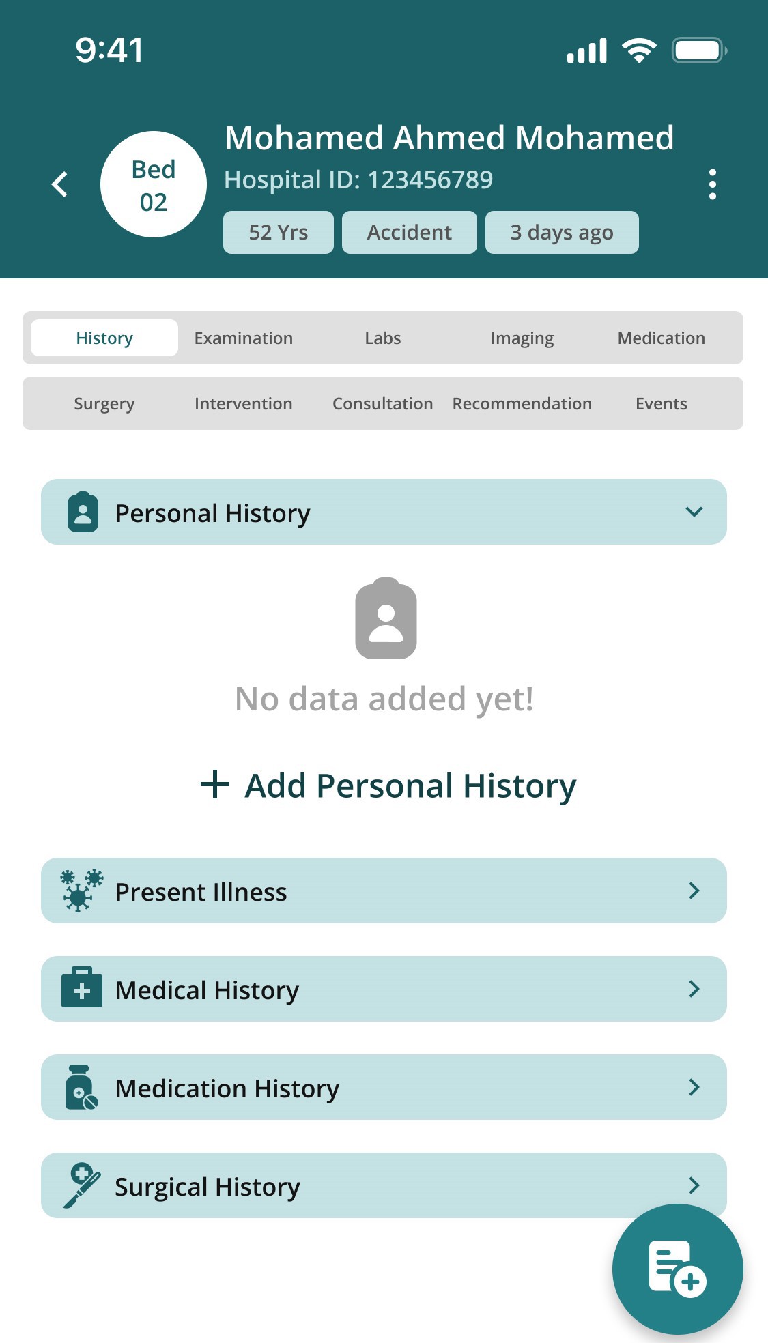Expand the Present Illness section chevron
The height and width of the screenshot is (1343, 768).
(695, 890)
